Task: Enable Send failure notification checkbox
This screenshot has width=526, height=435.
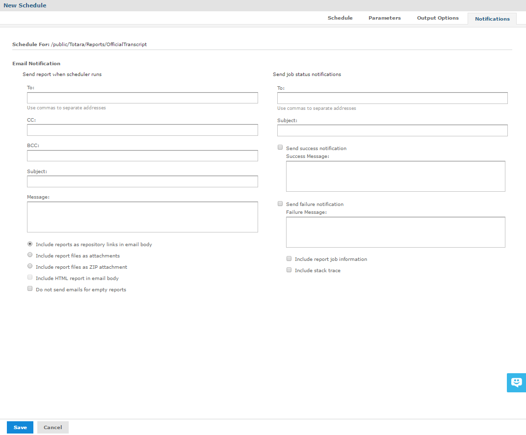Action: pos(280,204)
